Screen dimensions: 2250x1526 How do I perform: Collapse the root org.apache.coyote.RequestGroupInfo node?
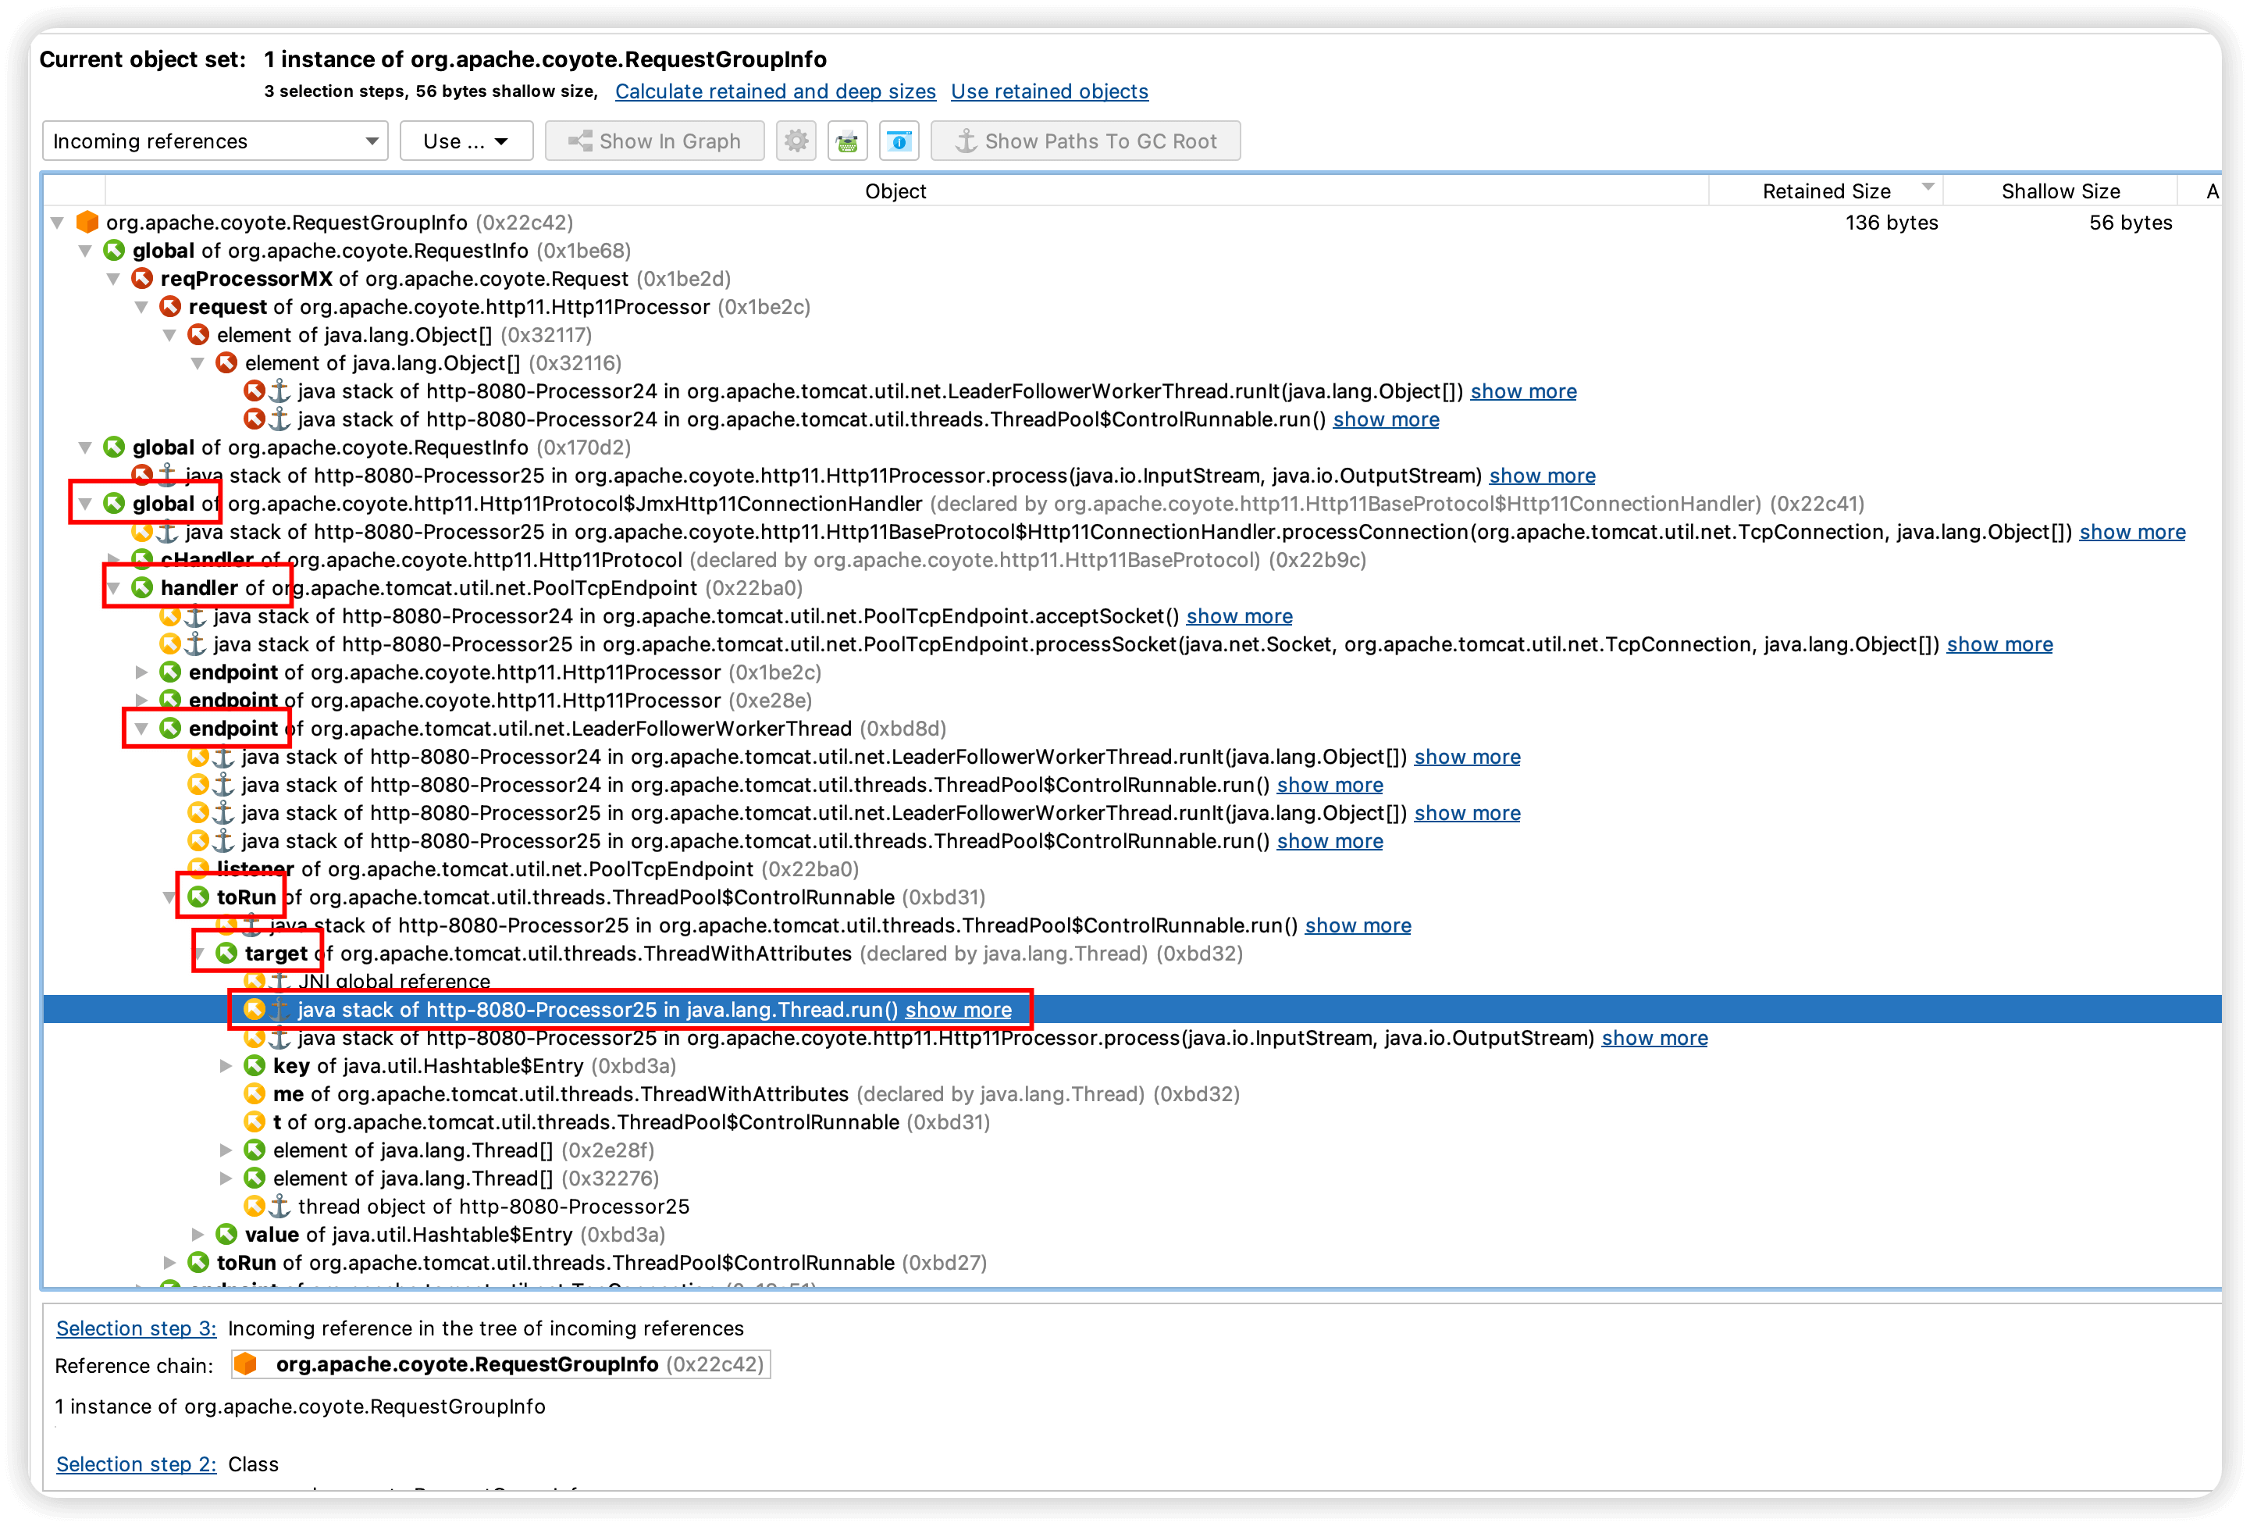(x=58, y=223)
